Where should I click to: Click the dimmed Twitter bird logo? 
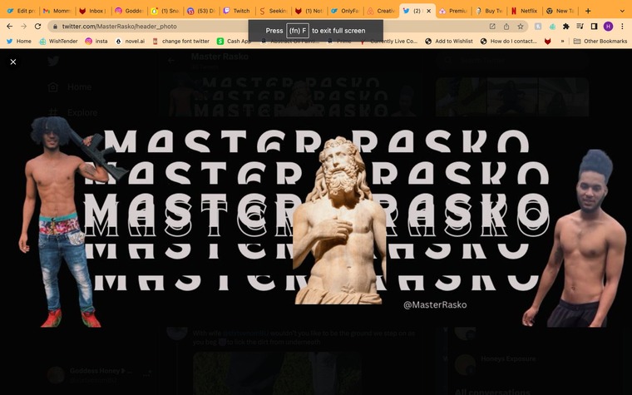53,61
